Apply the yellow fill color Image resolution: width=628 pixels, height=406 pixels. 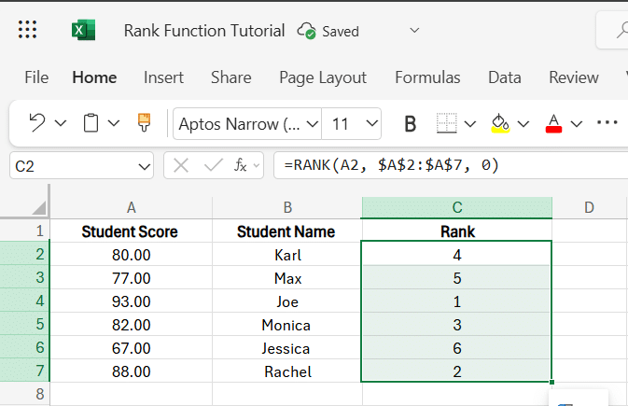[x=500, y=123]
